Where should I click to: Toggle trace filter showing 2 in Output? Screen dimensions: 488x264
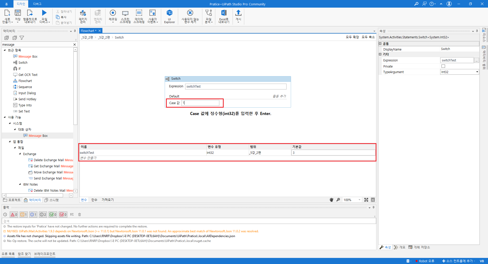coord(43,214)
